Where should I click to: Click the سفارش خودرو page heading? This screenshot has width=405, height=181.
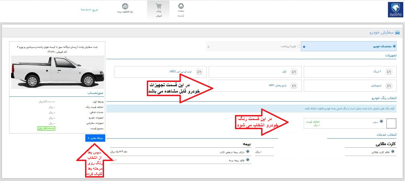coord(381,33)
